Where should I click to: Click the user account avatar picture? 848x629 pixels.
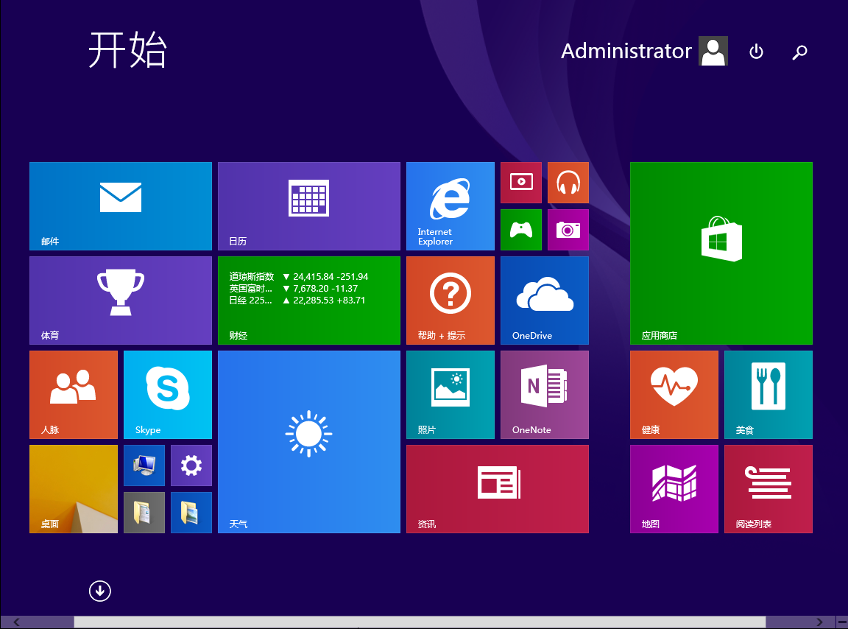click(x=713, y=51)
